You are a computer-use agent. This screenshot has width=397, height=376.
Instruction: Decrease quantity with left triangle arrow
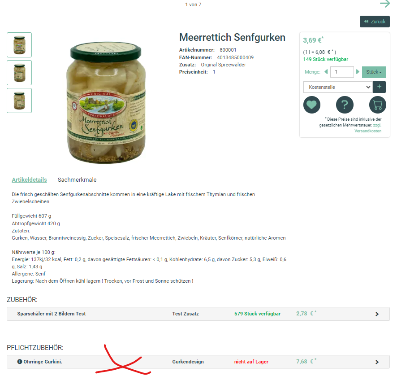326,72
